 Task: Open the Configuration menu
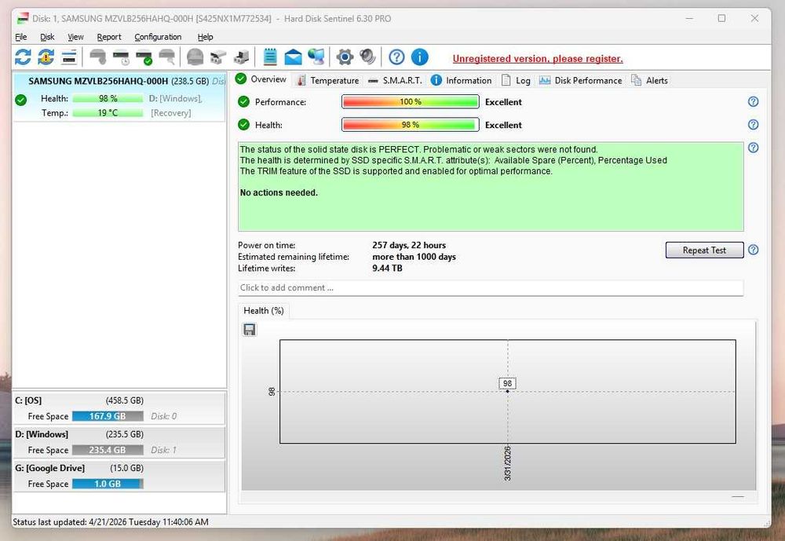tap(158, 37)
